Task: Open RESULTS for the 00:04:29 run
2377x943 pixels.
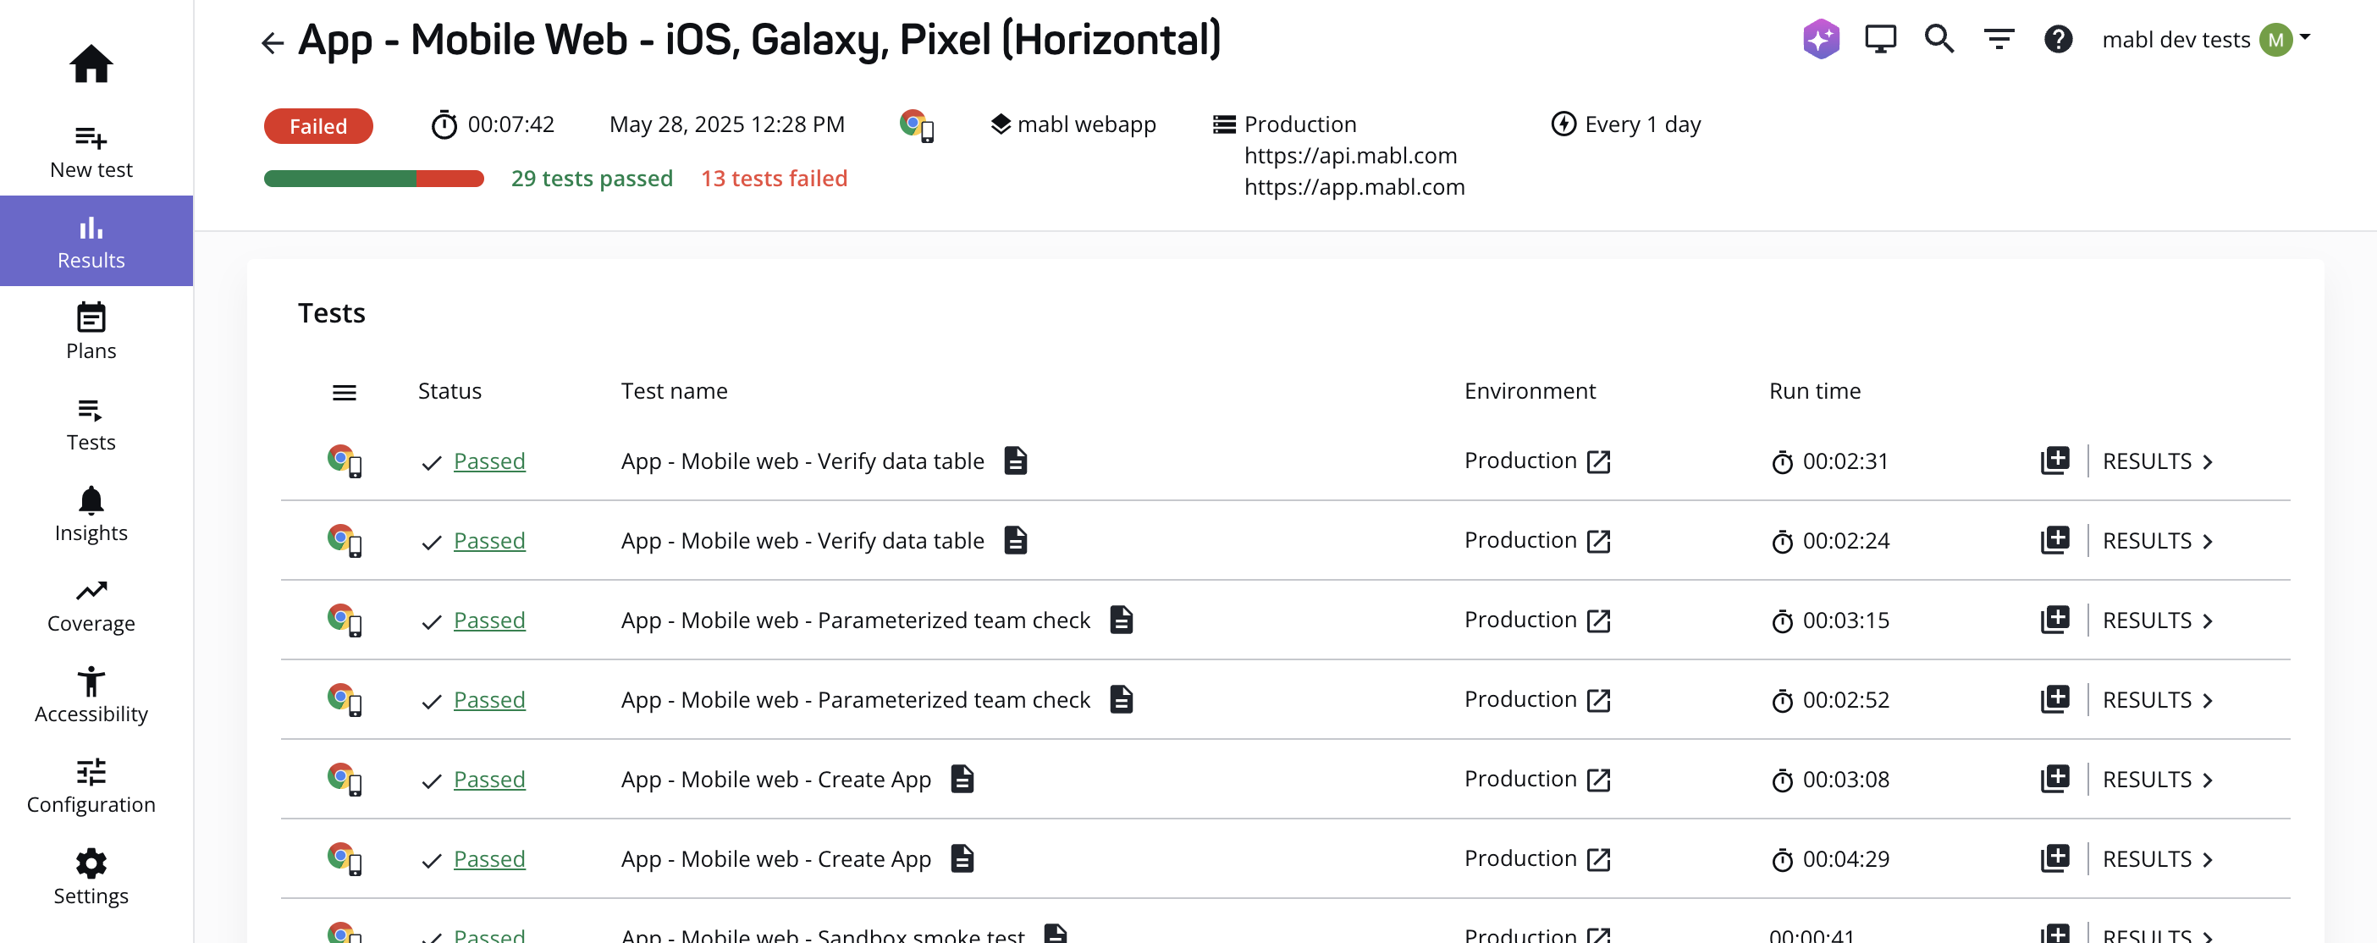Action: click(x=2158, y=858)
